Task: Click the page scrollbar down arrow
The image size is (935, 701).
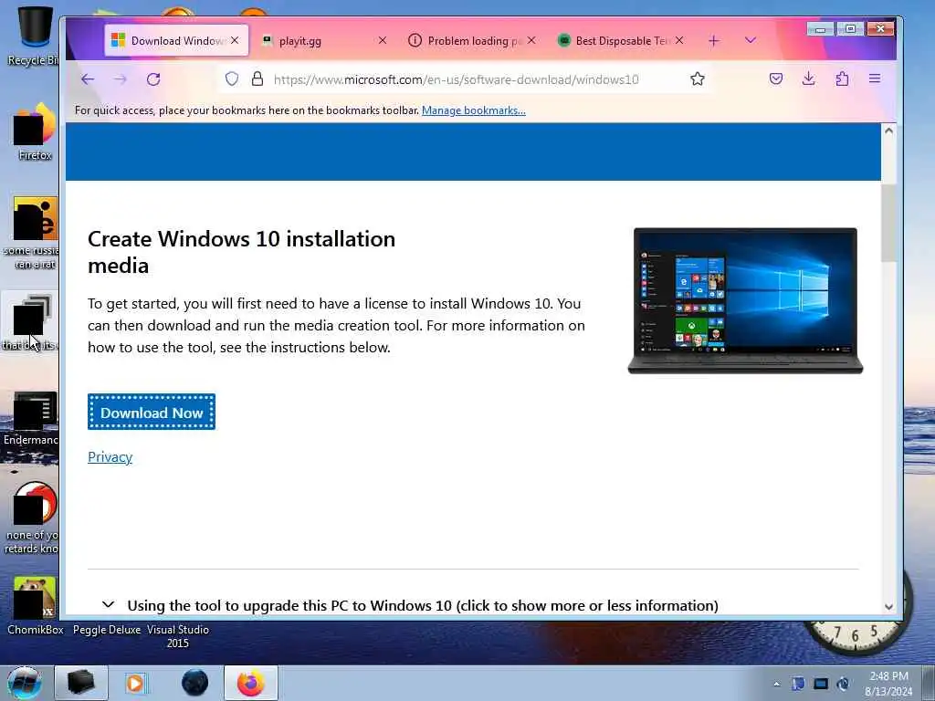Action: click(888, 607)
